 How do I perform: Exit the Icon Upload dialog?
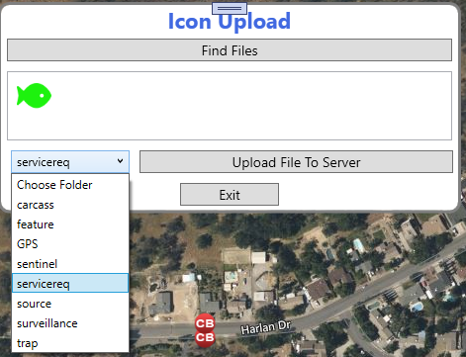click(230, 195)
